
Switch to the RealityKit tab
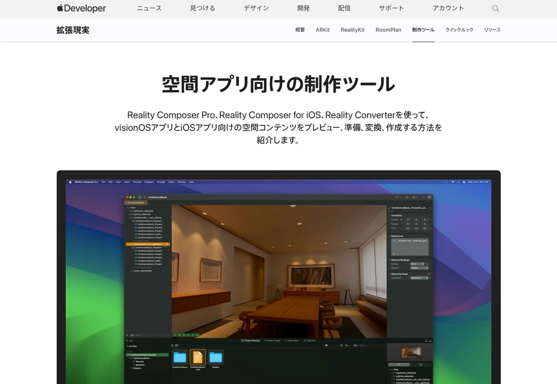[x=353, y=30]
